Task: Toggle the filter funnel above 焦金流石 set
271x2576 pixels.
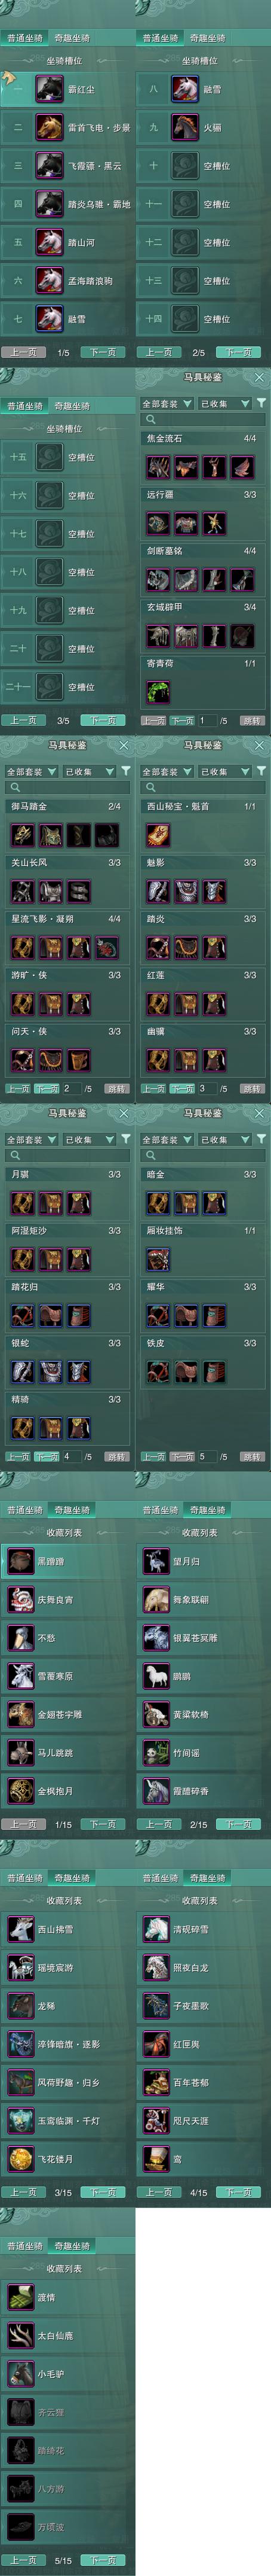Action: point(261,403)
